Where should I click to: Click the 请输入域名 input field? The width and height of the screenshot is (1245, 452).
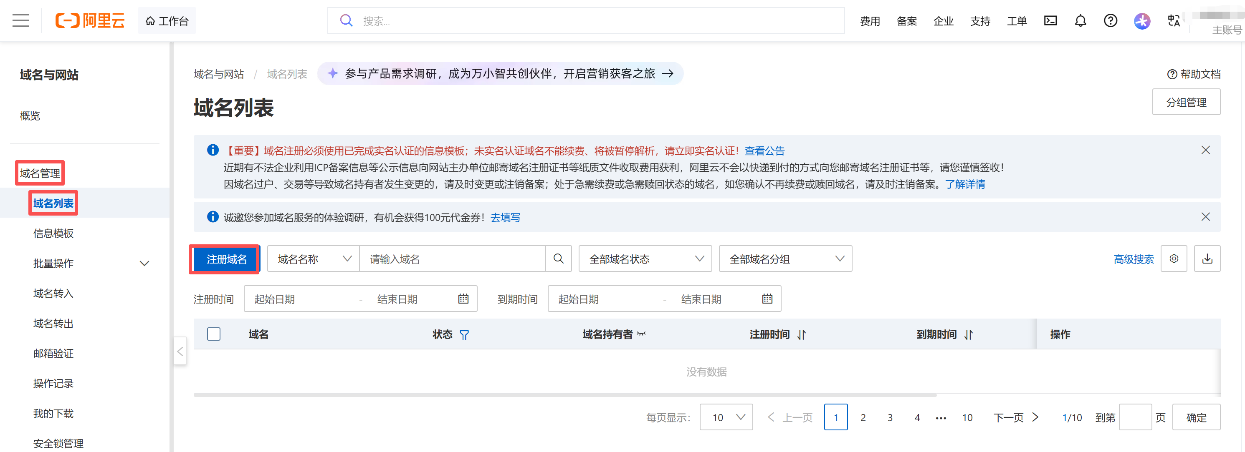[x=453, y=259]
